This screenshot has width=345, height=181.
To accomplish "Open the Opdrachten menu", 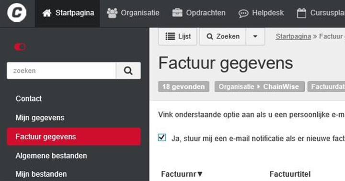I will pyautogui.click(x=199, y=13).
